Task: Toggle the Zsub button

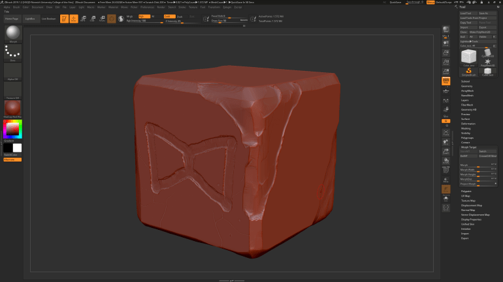Action: (x=181, y=16)
